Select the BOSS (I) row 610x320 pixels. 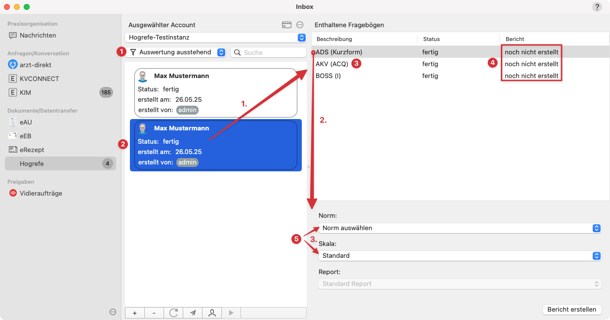click(460, 76)
